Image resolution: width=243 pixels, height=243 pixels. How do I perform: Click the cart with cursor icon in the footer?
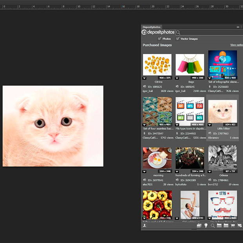pyautogui.click(x=239, y=225)
